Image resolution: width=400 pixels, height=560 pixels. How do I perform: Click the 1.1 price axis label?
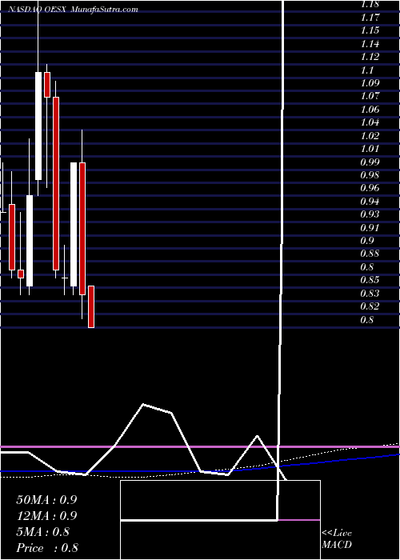point(367,70)
